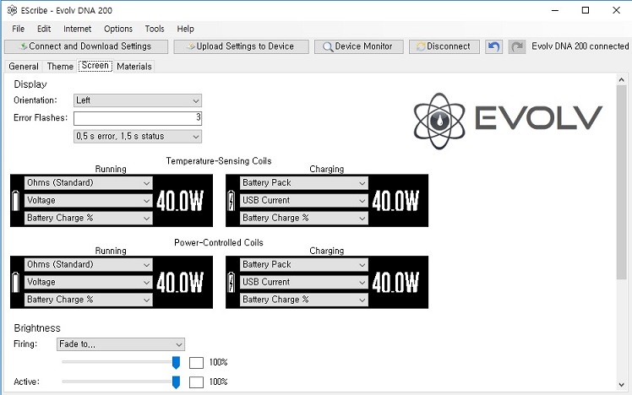Open the Orientation dropdown set to Left
632x395 pixels.
tap(138, 100)
